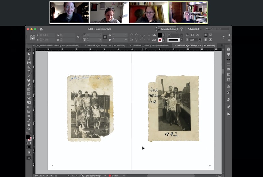Select the Rectangle Frame tool
The width and height of the screenshot is (263, 177).
29,89
